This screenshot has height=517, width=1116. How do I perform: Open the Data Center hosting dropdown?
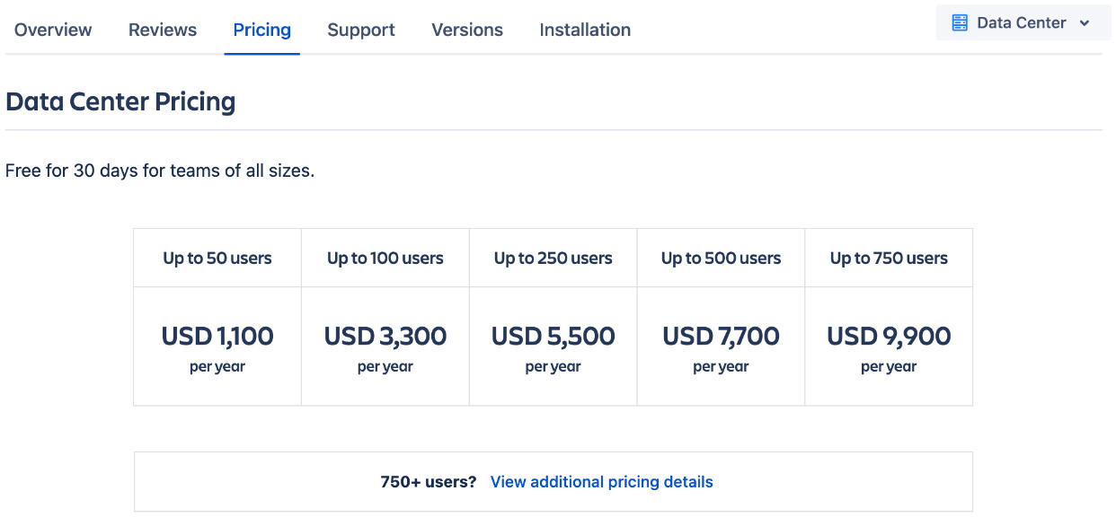1023,22
